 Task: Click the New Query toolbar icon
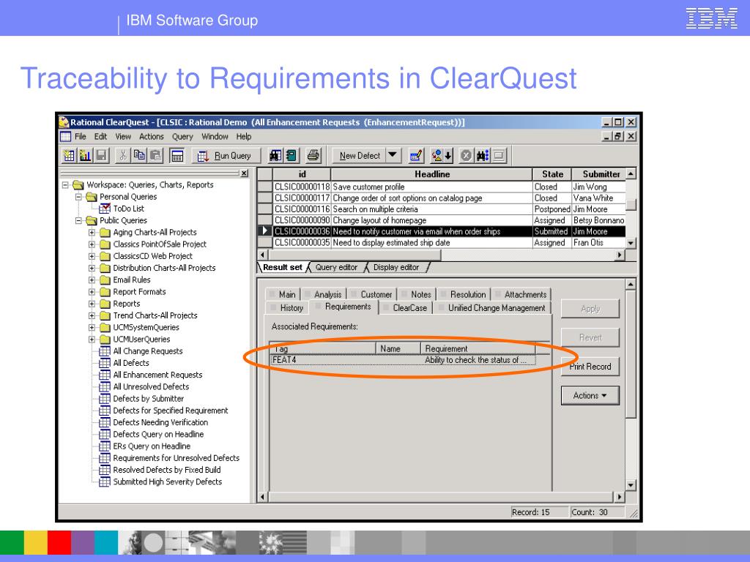70,156
